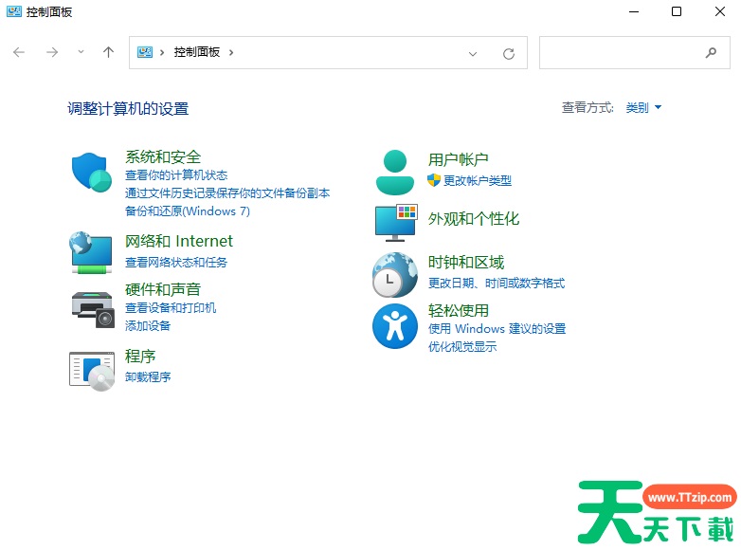The width and height of the screenshot is (741, 550).
Task: Click the 用户帐户 person icon
Action: pos(394,172)
